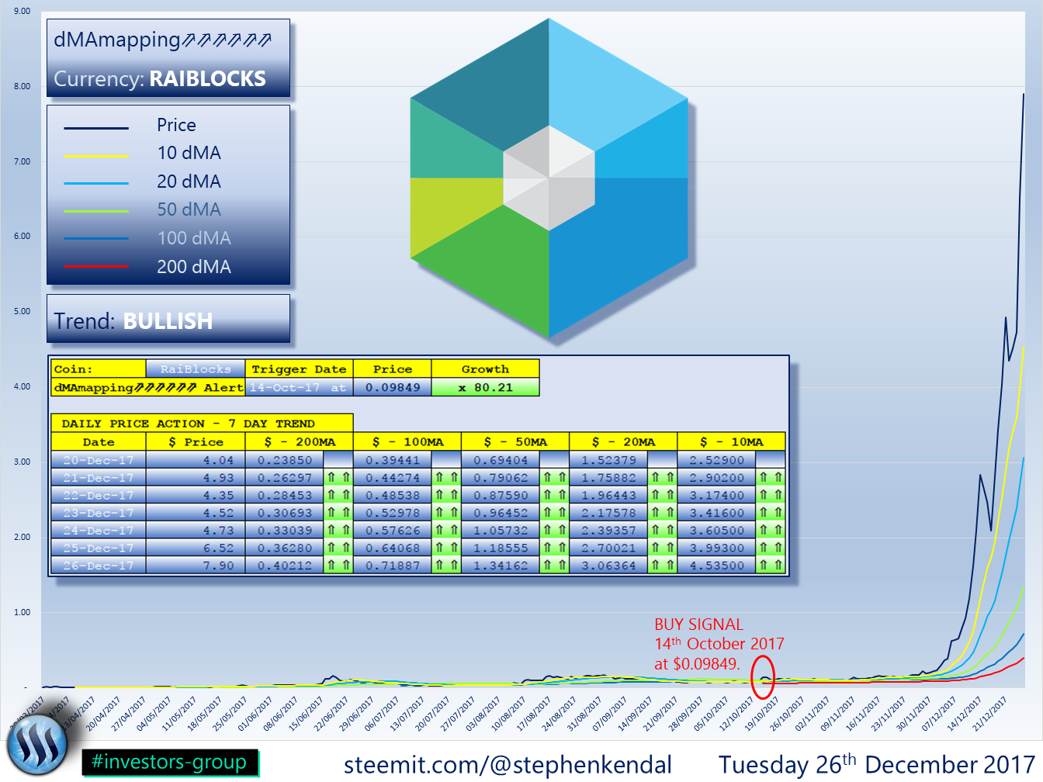The image size is (1043, 782).
Task: Click the 'RaiBlocks' coin name cell
Action: pyautogui.click(x=196, y=369)
